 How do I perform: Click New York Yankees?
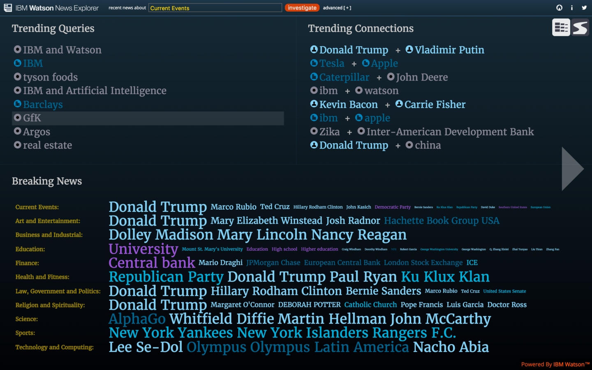click(171, 333)
